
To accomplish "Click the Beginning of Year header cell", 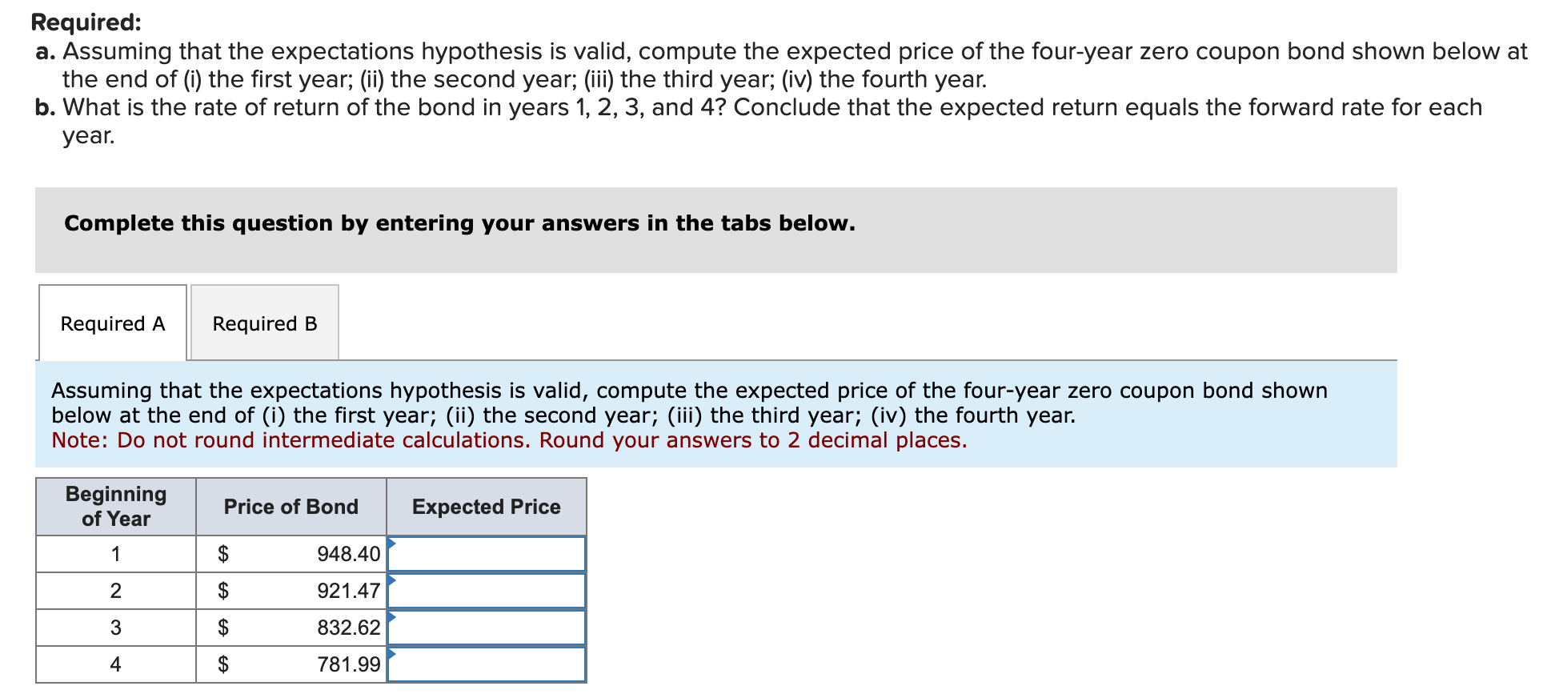I will (116, 507).
